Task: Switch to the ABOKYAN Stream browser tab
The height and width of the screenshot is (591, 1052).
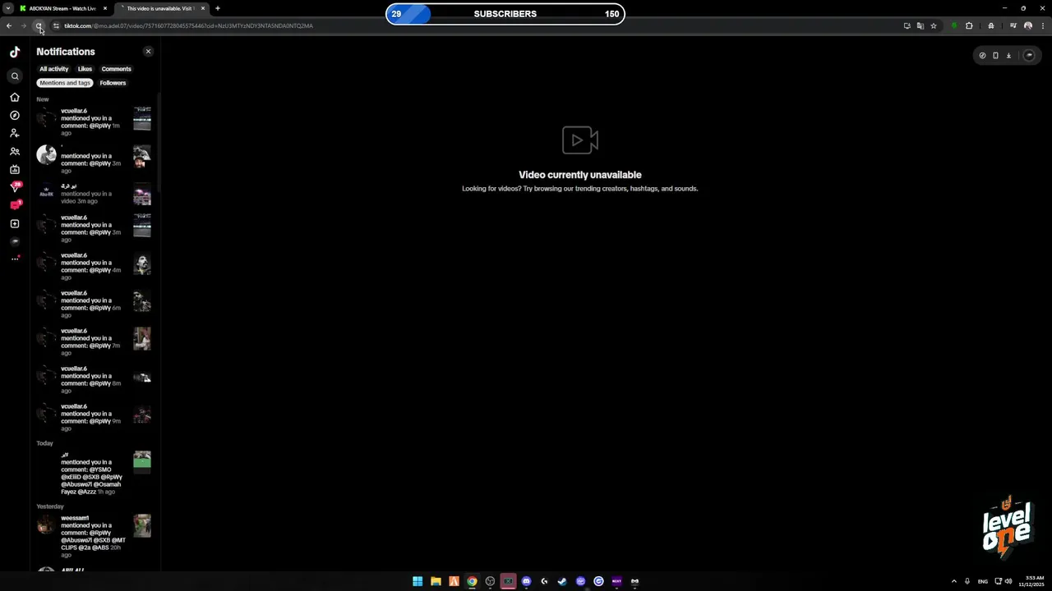Action: coord(62,8)
